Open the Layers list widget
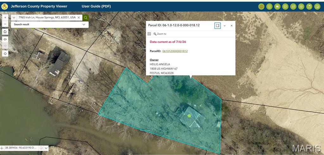The height and width of the screenshot is (155, 324). (269, 7)
